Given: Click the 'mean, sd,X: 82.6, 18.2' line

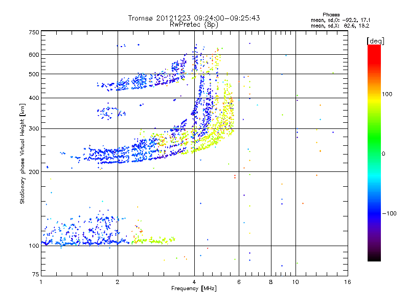Looking at the screenshot, I should pos(340,26).
